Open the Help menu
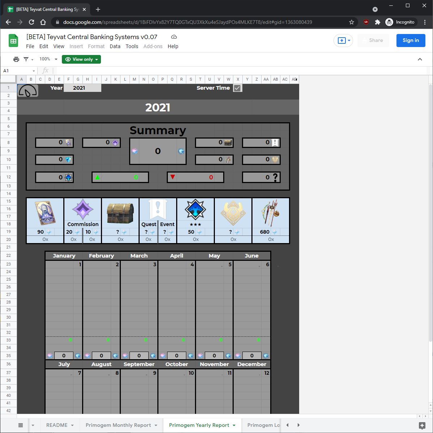433x433 pixels. coord(173,46)
